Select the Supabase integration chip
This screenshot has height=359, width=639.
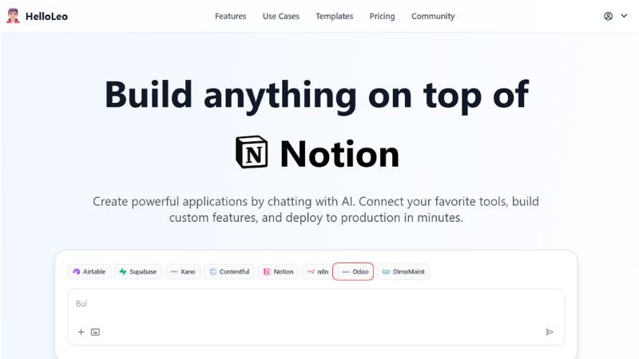tap(137, 271)
